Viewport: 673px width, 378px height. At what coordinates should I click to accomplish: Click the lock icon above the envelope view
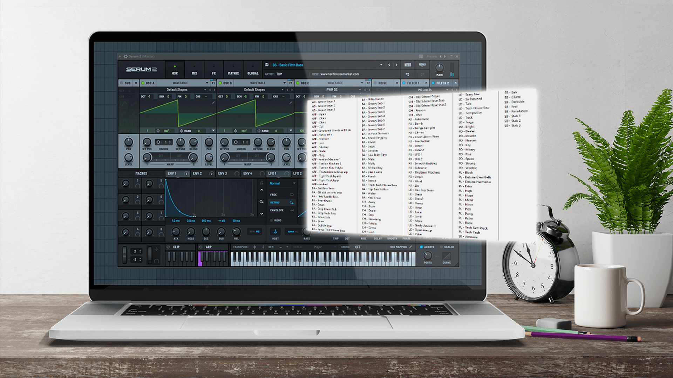pos(262,183)
